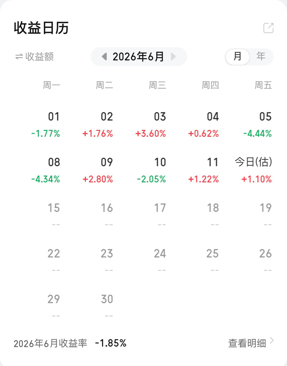
Task: Select 今日(估) estimated +1.10% cell
Action: pyautogui.click(x=253, y=170)
